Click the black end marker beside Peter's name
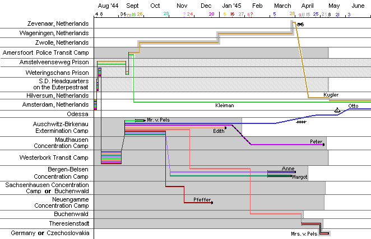 [324, 142]
